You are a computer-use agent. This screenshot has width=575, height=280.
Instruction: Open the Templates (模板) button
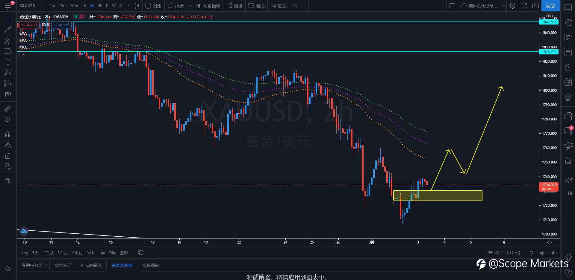[234, 6]
